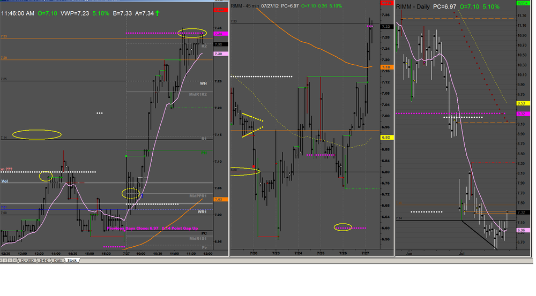Click next tab arrow in tab bar

pyautogui.click(x=10, y=261)
